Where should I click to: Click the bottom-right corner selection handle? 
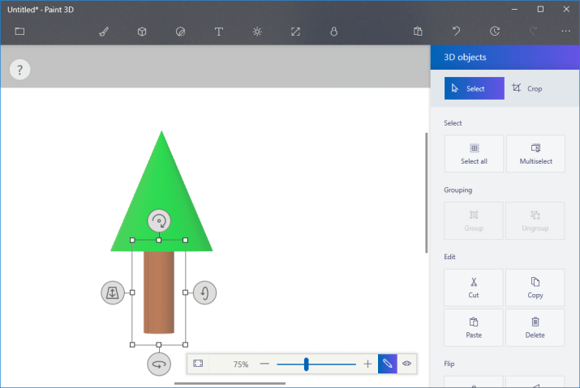tap(185, 345)
